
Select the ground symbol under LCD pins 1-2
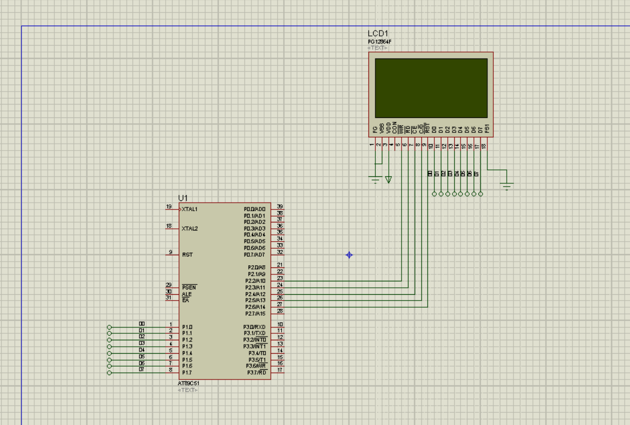pyautogui.click(x=375, y=180)
